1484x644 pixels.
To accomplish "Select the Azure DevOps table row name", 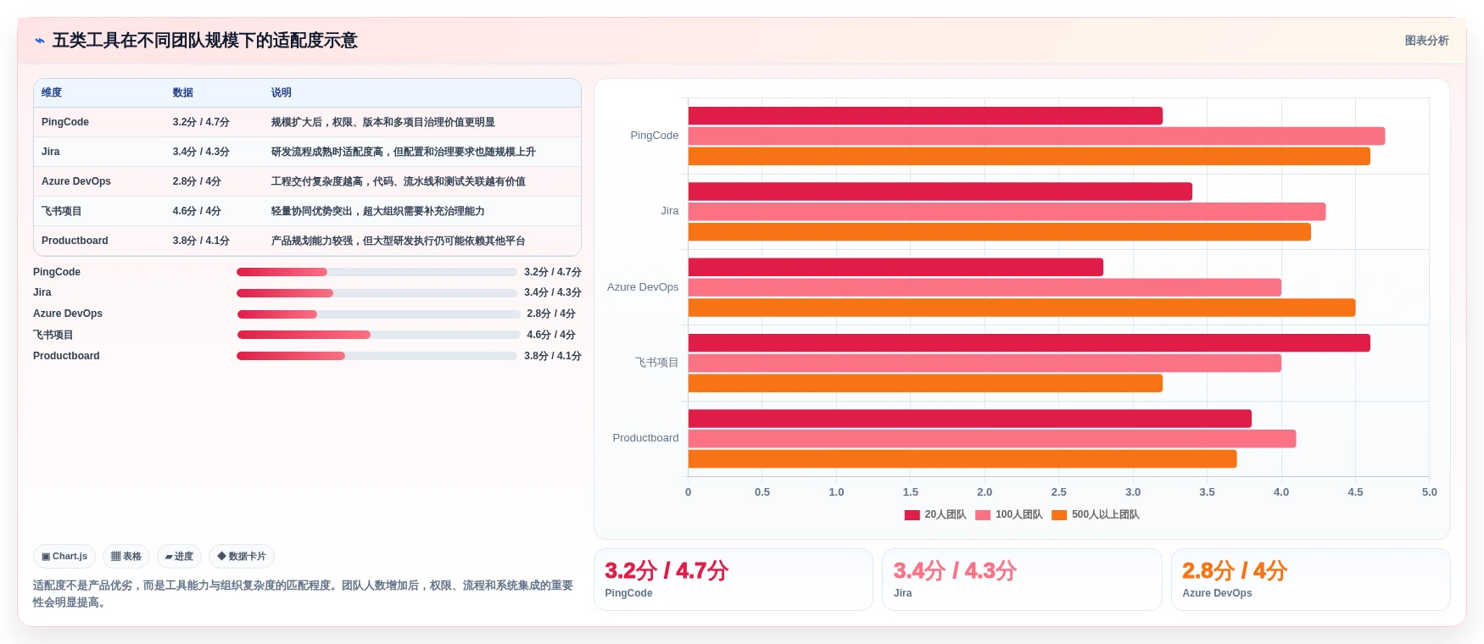I will [x=76, y=181].
